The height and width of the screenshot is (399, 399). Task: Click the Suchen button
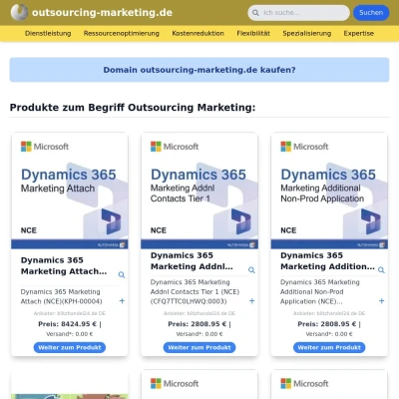(371, 13)
